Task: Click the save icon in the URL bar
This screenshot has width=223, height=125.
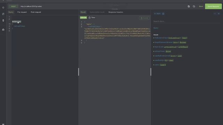Action: [189, 6]
